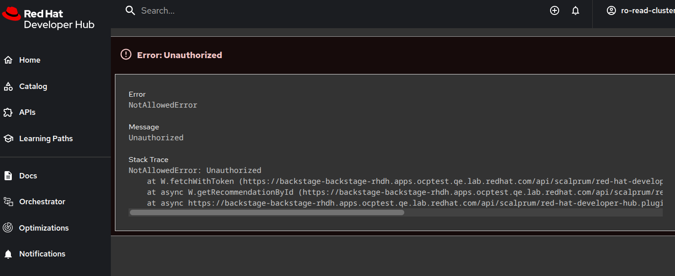This screenshot has height=276, width=675.
Task: Click the Orchestrator workflow icon
Action: [x=8, y=202]
